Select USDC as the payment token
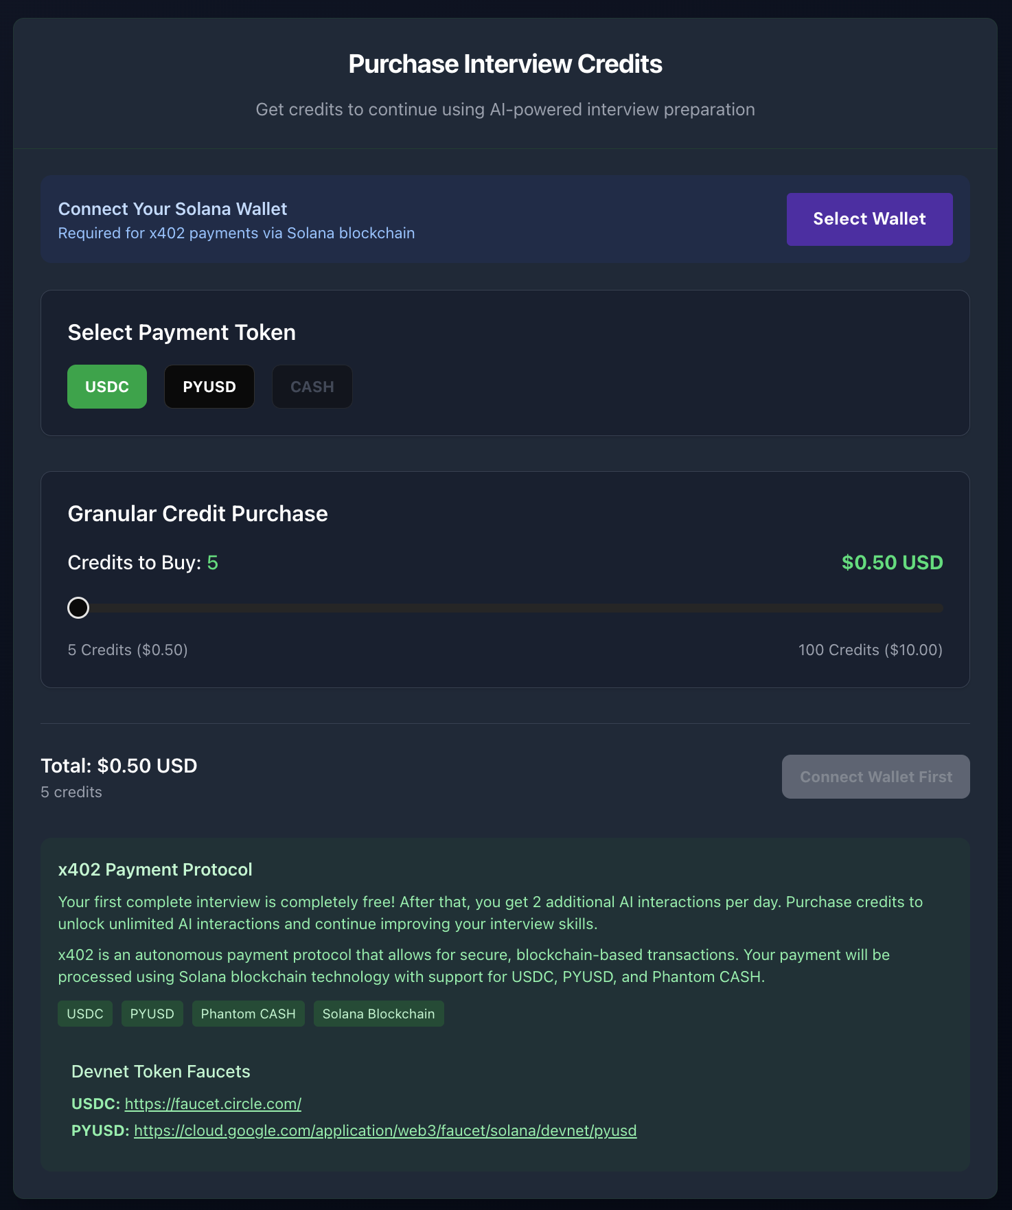The image size is (1012, 1210). coord(106,386)
